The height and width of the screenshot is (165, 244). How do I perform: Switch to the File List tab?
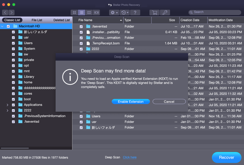(x=37, y=20)
